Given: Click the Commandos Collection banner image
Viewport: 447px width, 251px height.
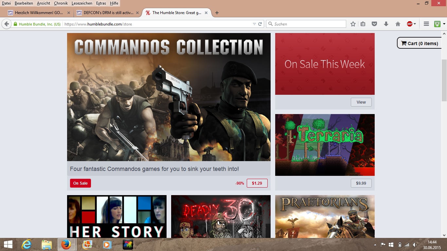Looking at the screenshot, I should (x=169, y=97).
